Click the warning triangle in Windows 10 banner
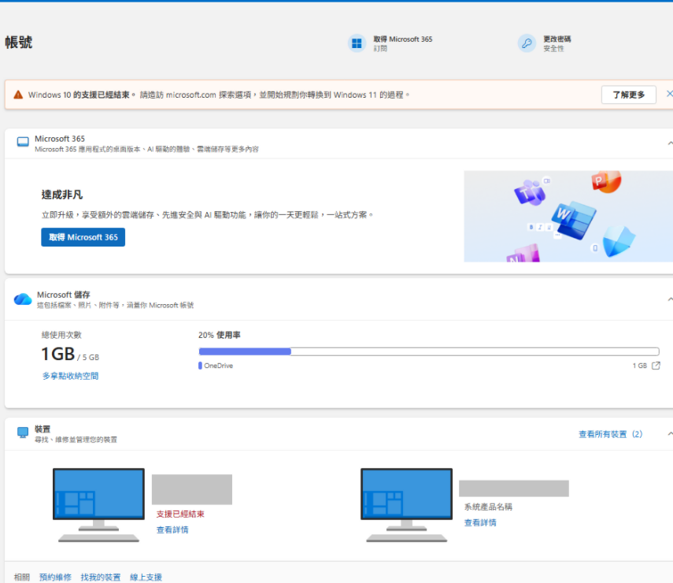The width and height of the screenshot is (673, 583). click(x=18, y=95)
